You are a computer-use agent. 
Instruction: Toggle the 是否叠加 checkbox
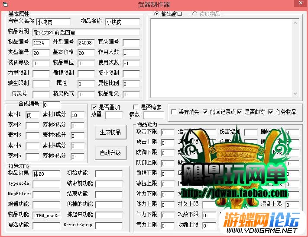94,107
